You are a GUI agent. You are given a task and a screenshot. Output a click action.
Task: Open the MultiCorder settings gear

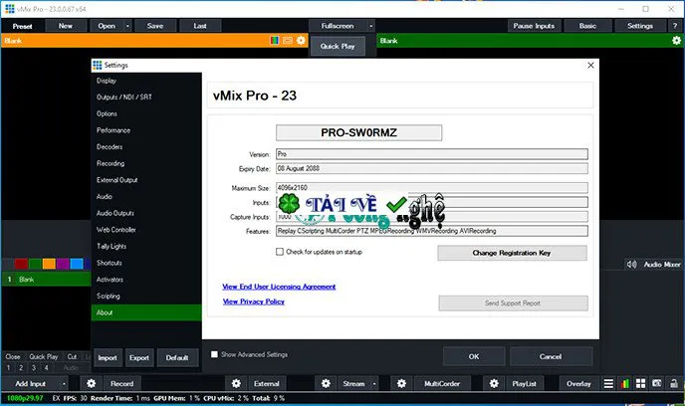click(401, 383)
